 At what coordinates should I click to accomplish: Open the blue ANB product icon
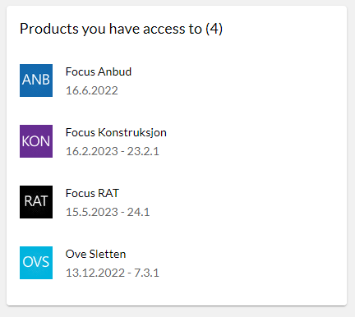coord(36,80)
